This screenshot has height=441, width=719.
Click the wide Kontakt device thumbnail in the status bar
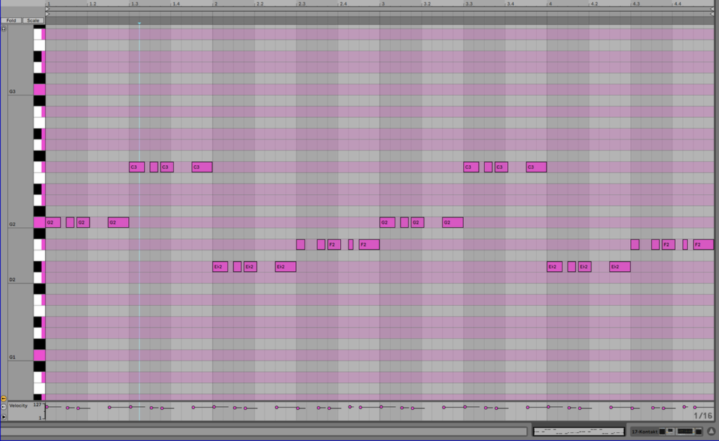pos(685,431)
